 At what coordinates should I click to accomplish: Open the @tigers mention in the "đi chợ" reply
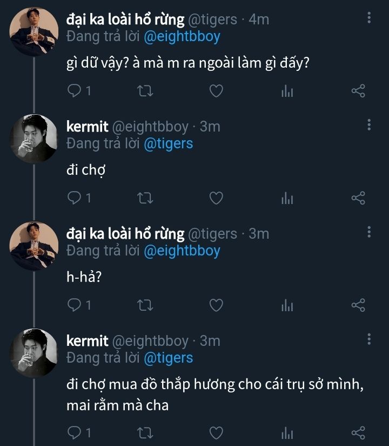[168, 143]
